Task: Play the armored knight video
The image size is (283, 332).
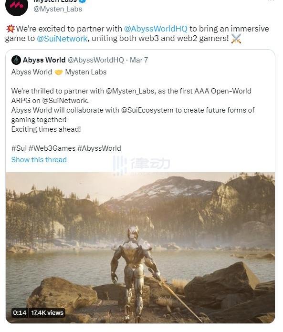Action: coord(140,248)
